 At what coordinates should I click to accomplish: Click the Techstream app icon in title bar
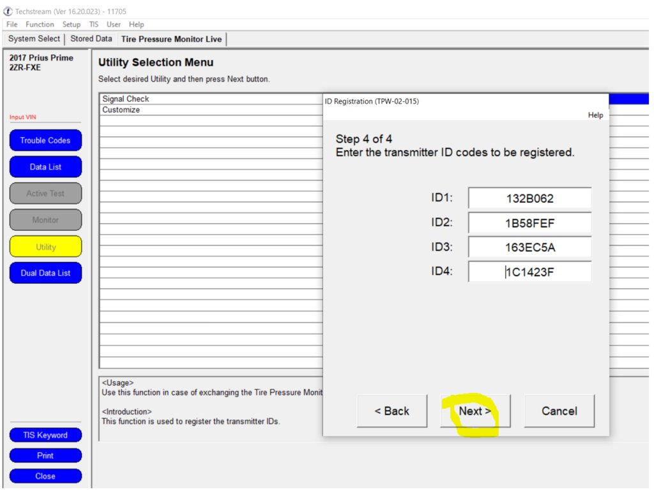coord(8,11)
